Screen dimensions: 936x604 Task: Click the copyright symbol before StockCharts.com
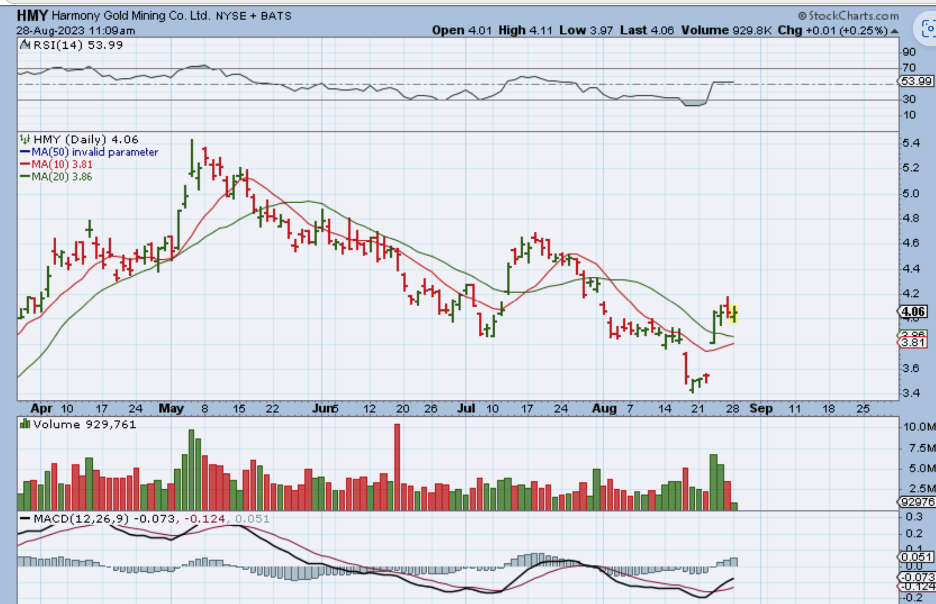tap(802, 16)
